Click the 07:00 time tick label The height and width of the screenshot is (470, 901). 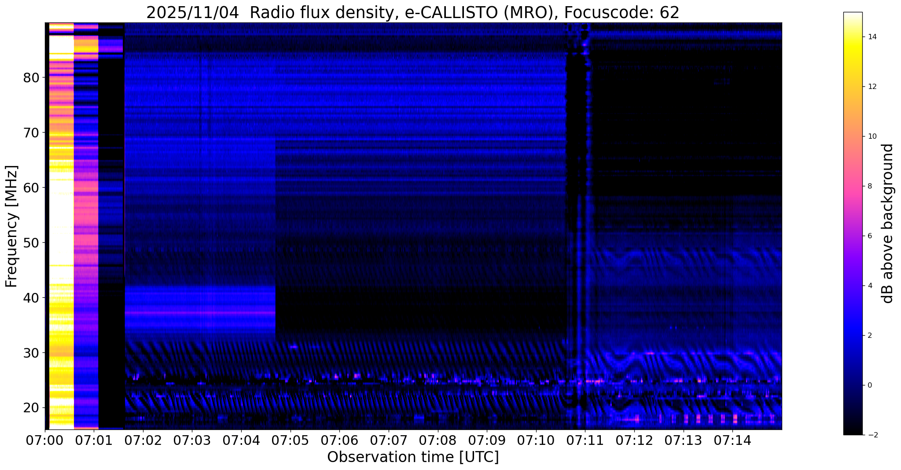(x=45, y=440)
